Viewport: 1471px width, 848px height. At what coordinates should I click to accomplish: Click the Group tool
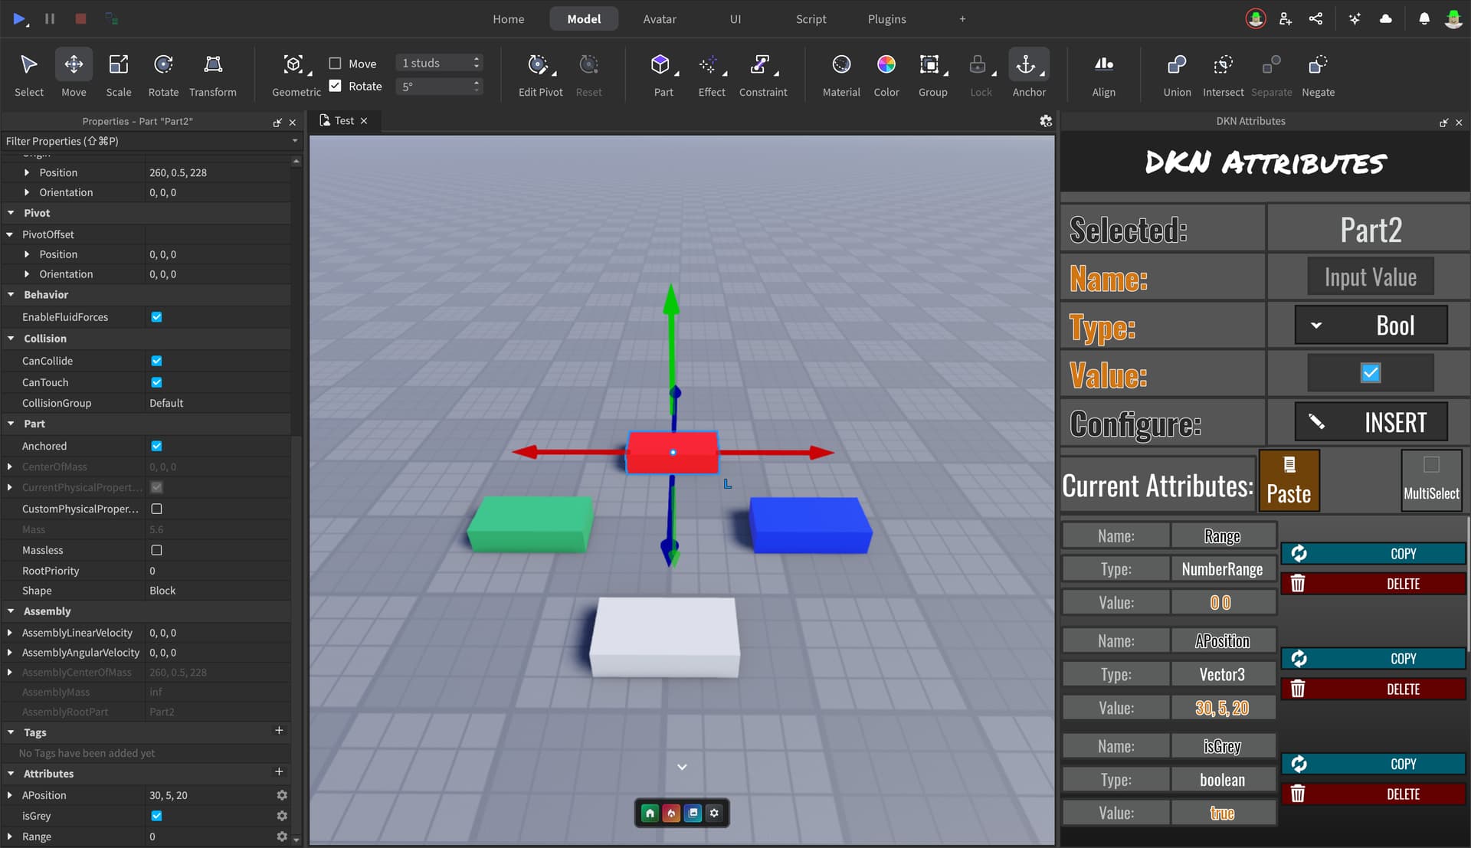coord(932,74)
